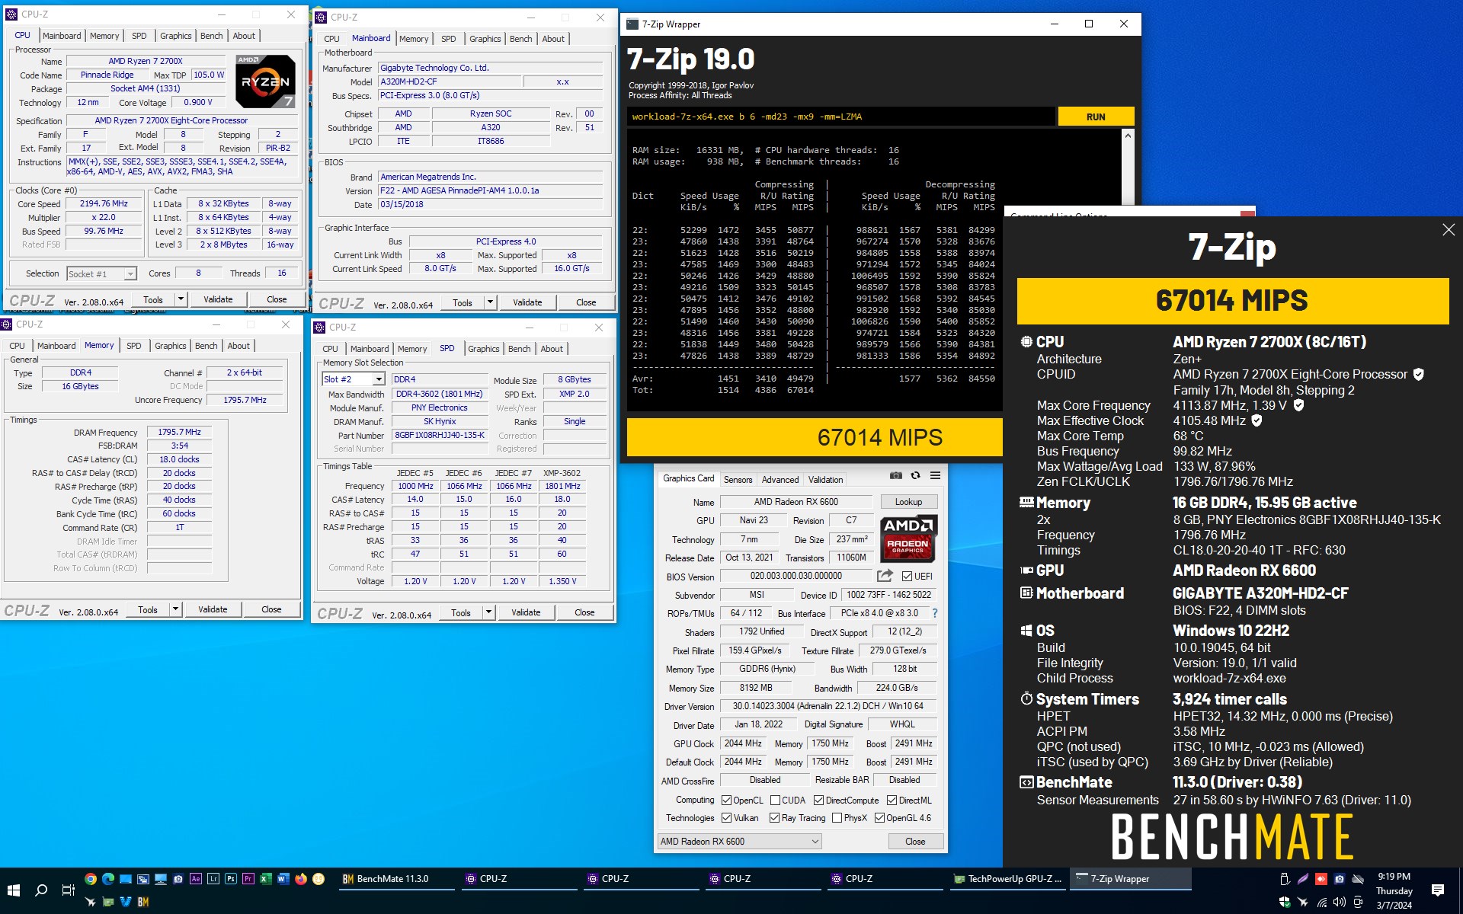Click the OneDrive cloud tray icon
Screen dimensions: 1463x914
(1358, 879)
